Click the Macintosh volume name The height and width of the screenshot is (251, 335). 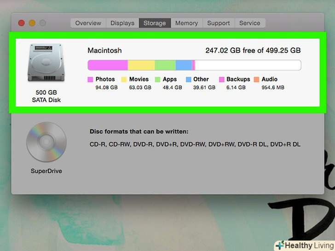105,51
